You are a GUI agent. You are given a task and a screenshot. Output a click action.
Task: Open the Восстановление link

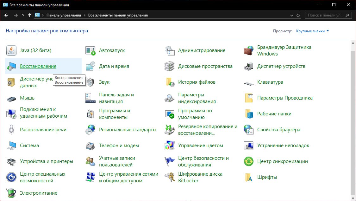pos(38,66)
